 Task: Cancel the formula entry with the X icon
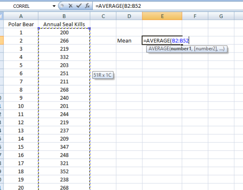[70, 6]
